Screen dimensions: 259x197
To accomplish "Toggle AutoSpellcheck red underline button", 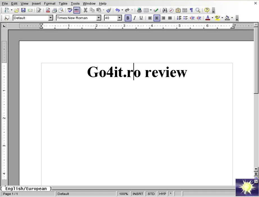I will 77,10.
